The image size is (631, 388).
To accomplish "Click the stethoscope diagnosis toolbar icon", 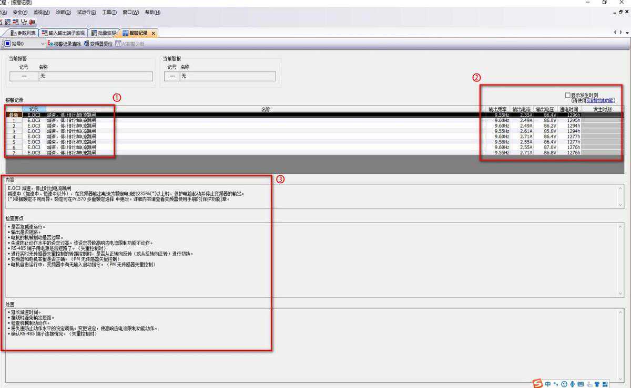I will (24, 22).
